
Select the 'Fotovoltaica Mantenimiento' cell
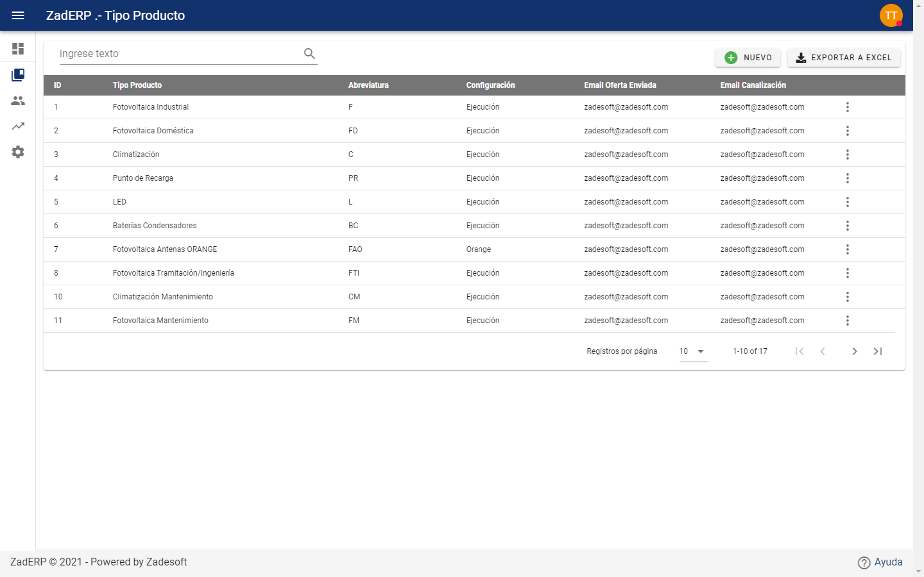coord(160,321)
